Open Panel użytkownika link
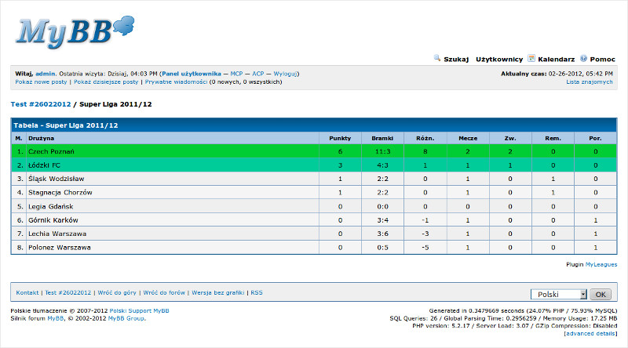The image size is (628, 348). pyautogui.click(x=192, y=74)
